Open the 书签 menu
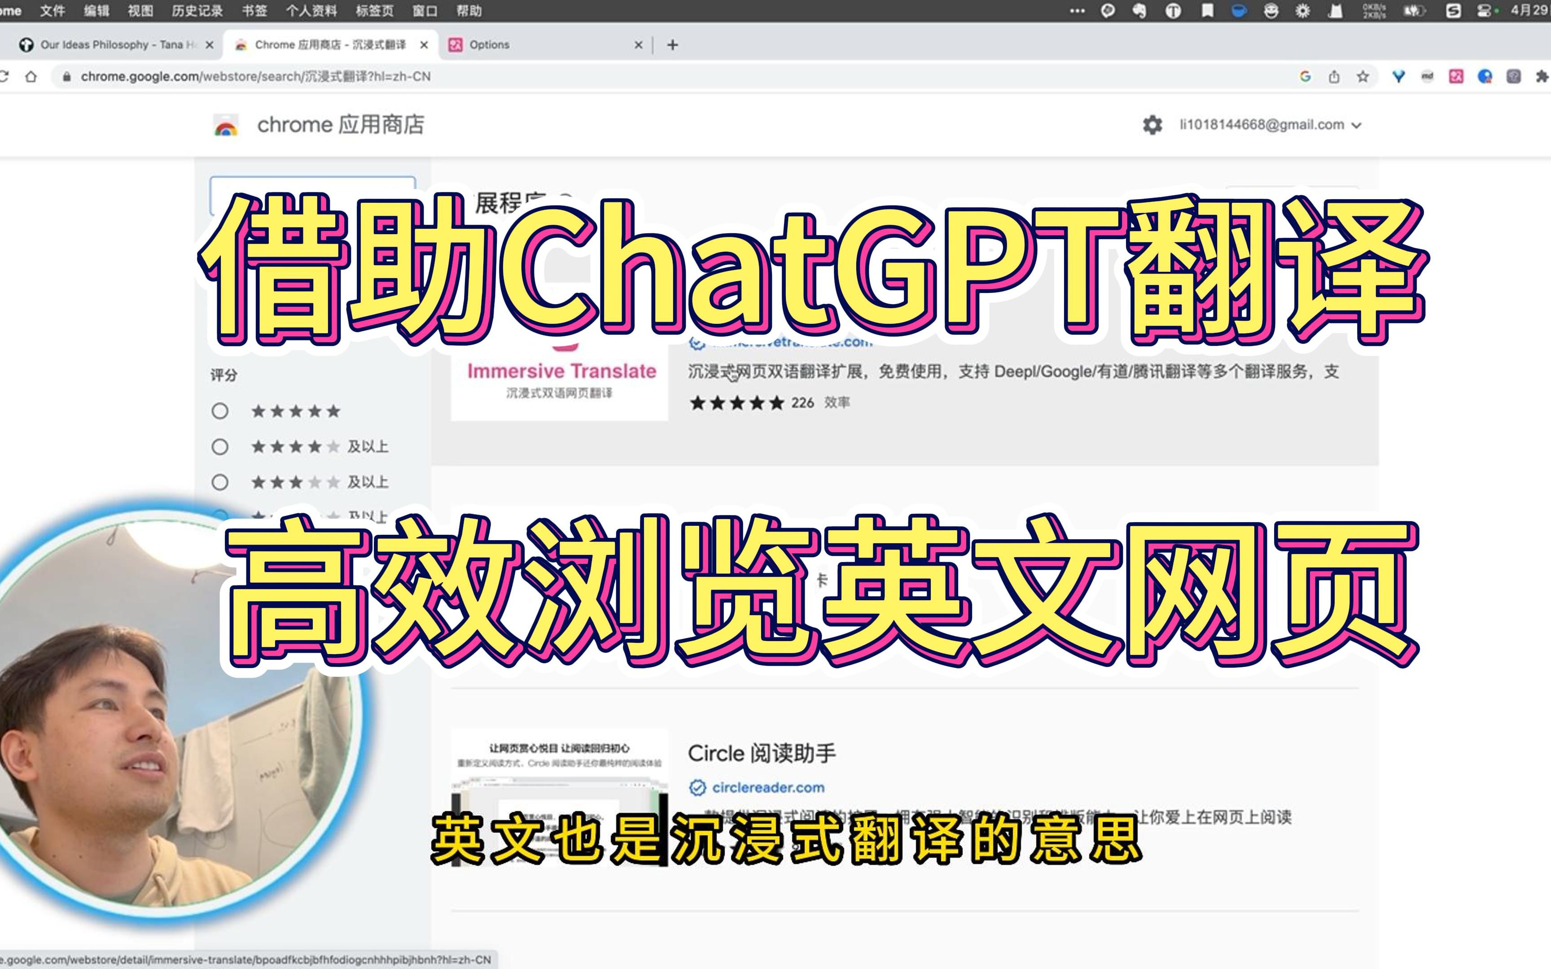 254,11
